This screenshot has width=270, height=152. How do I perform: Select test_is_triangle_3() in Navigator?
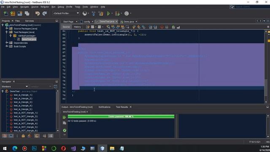pyautogui.click(x=23, y=102)
